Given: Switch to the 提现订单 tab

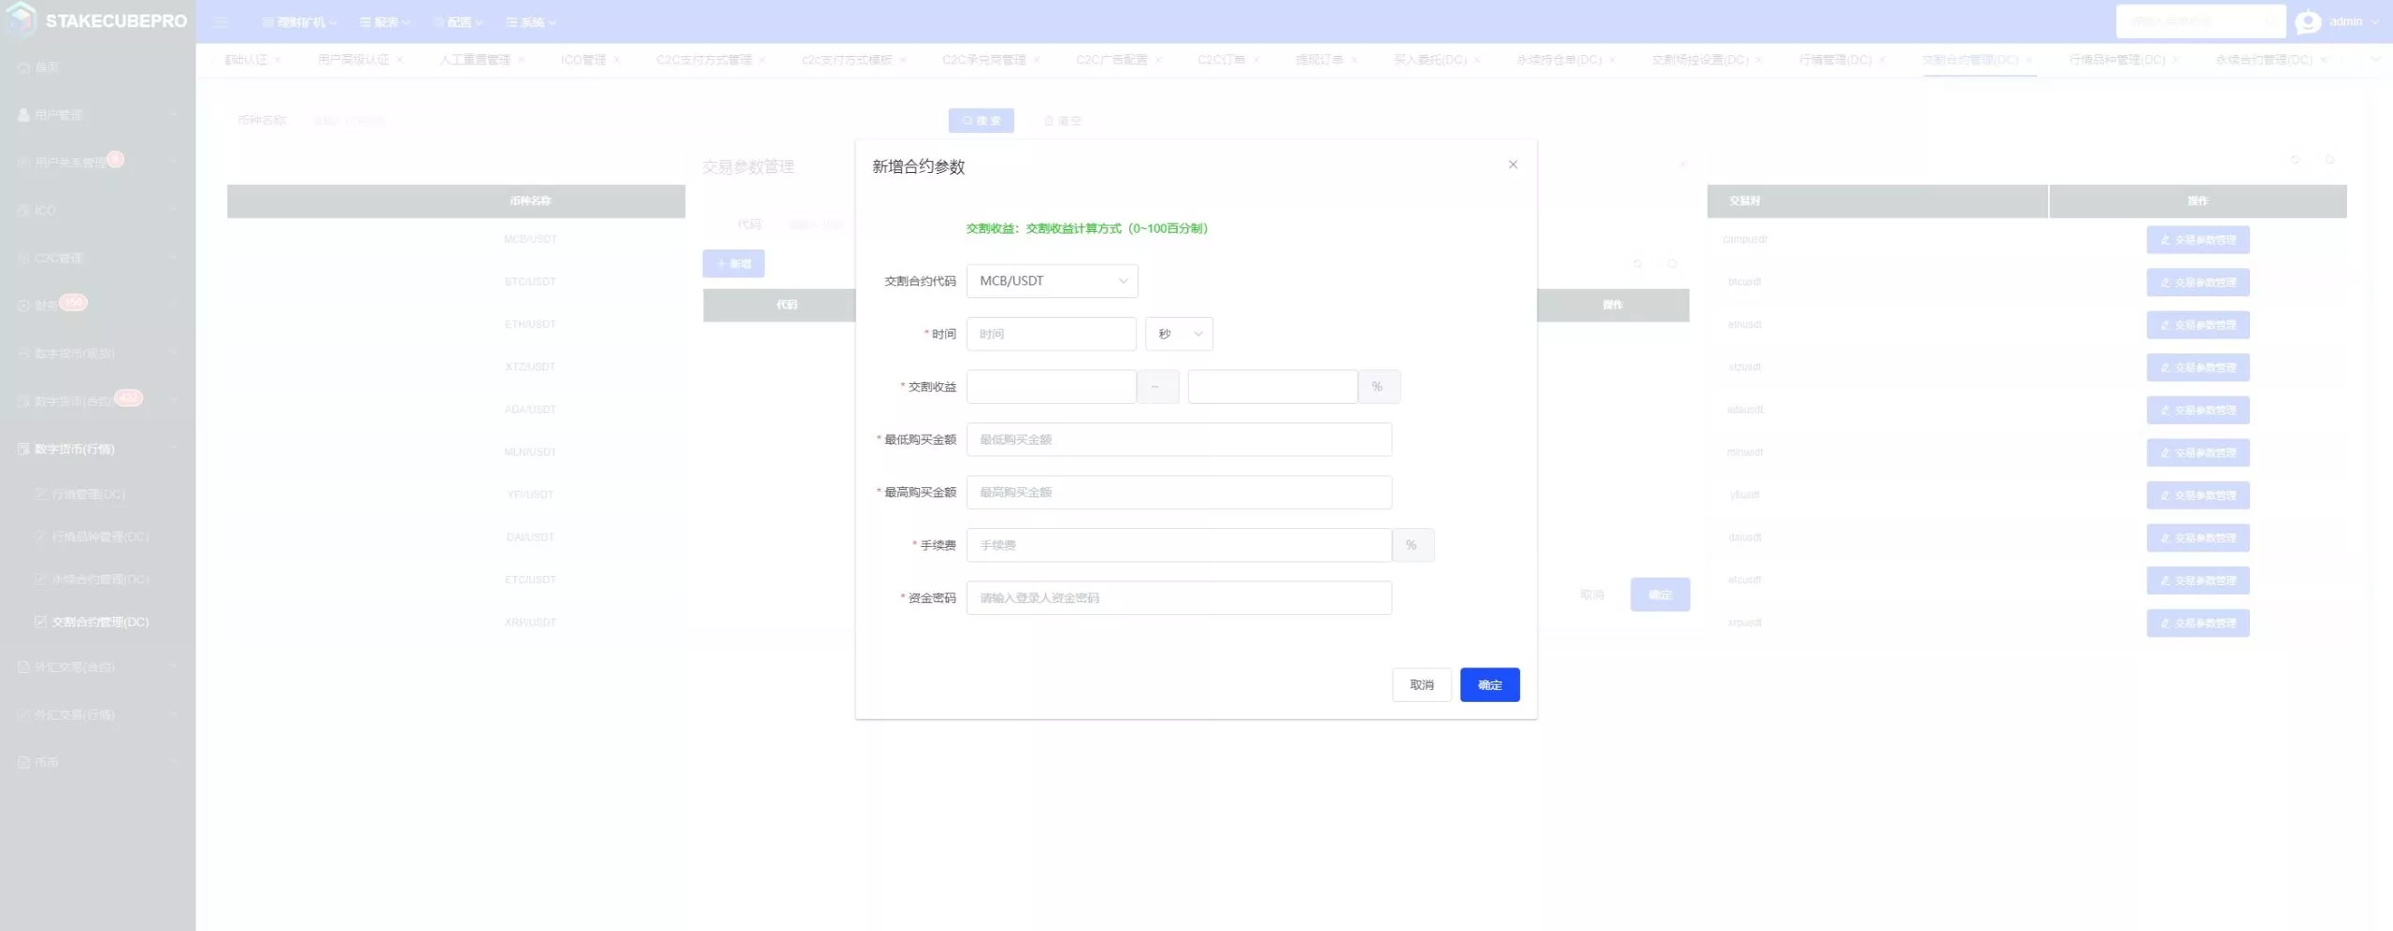Looking at the screenshot, I should (1319, 59).
